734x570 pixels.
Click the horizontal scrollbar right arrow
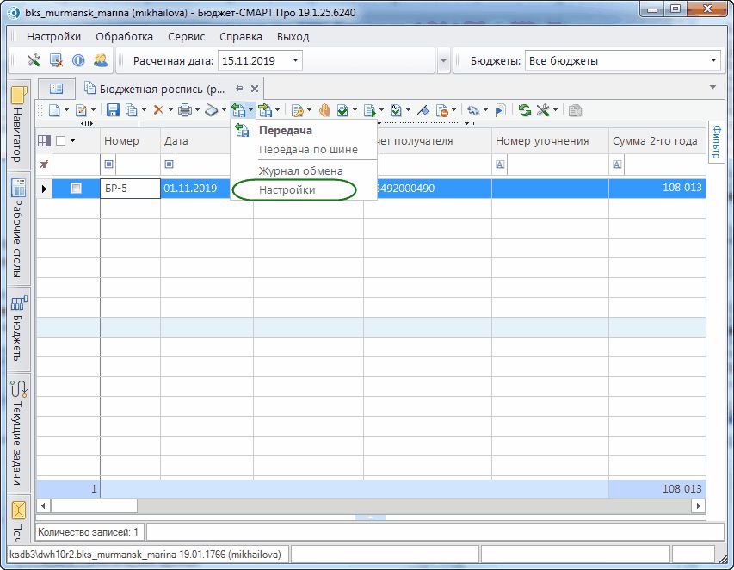point(699,505)
